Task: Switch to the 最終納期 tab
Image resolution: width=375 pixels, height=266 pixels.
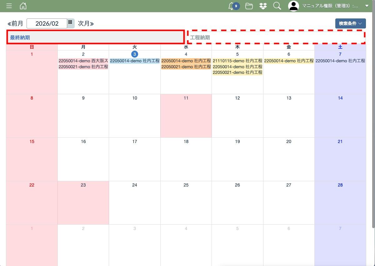Action: [x=95, y=38]
